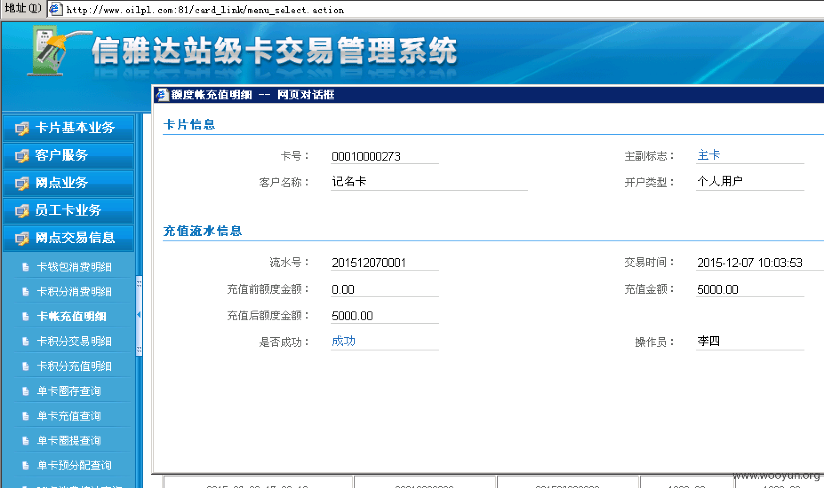Screen dimensions: 824x488
Task: Click the 开户类型 field showing 个人用户
Action: click(750, 182)
